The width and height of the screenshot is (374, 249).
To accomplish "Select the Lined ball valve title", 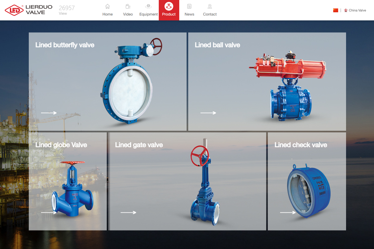I will [217, 45].
